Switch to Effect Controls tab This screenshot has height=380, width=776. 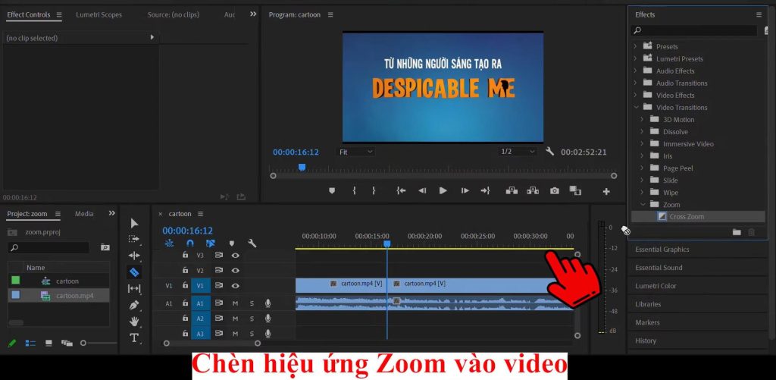(29, 15)
